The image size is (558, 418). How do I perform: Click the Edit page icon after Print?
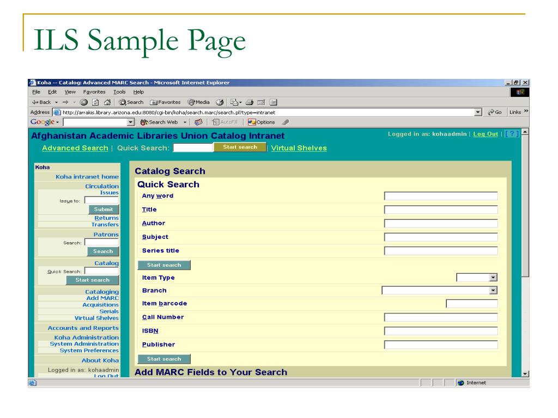[x=261, y=102]
